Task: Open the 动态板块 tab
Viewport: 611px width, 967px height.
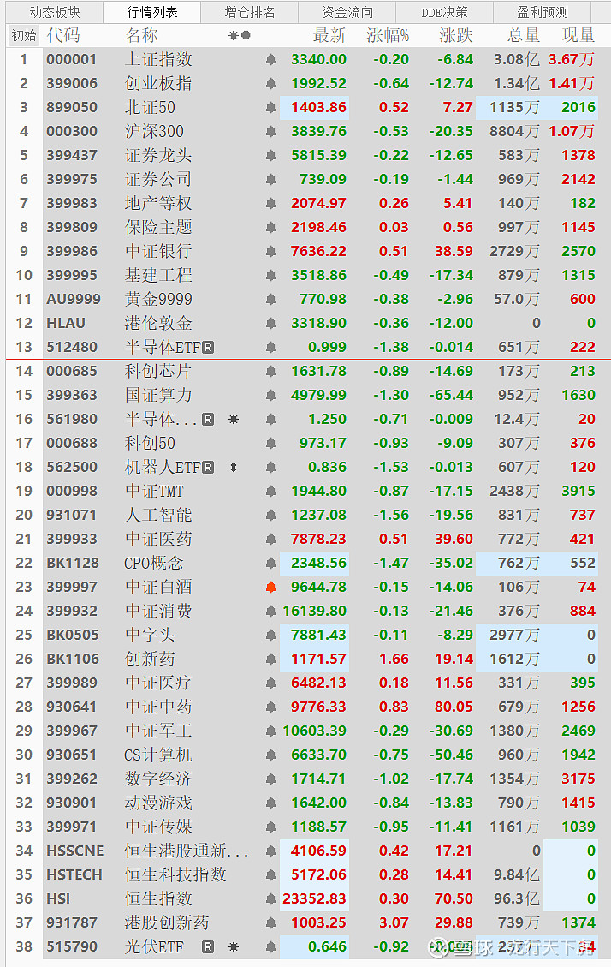Action: click(54, 12)
